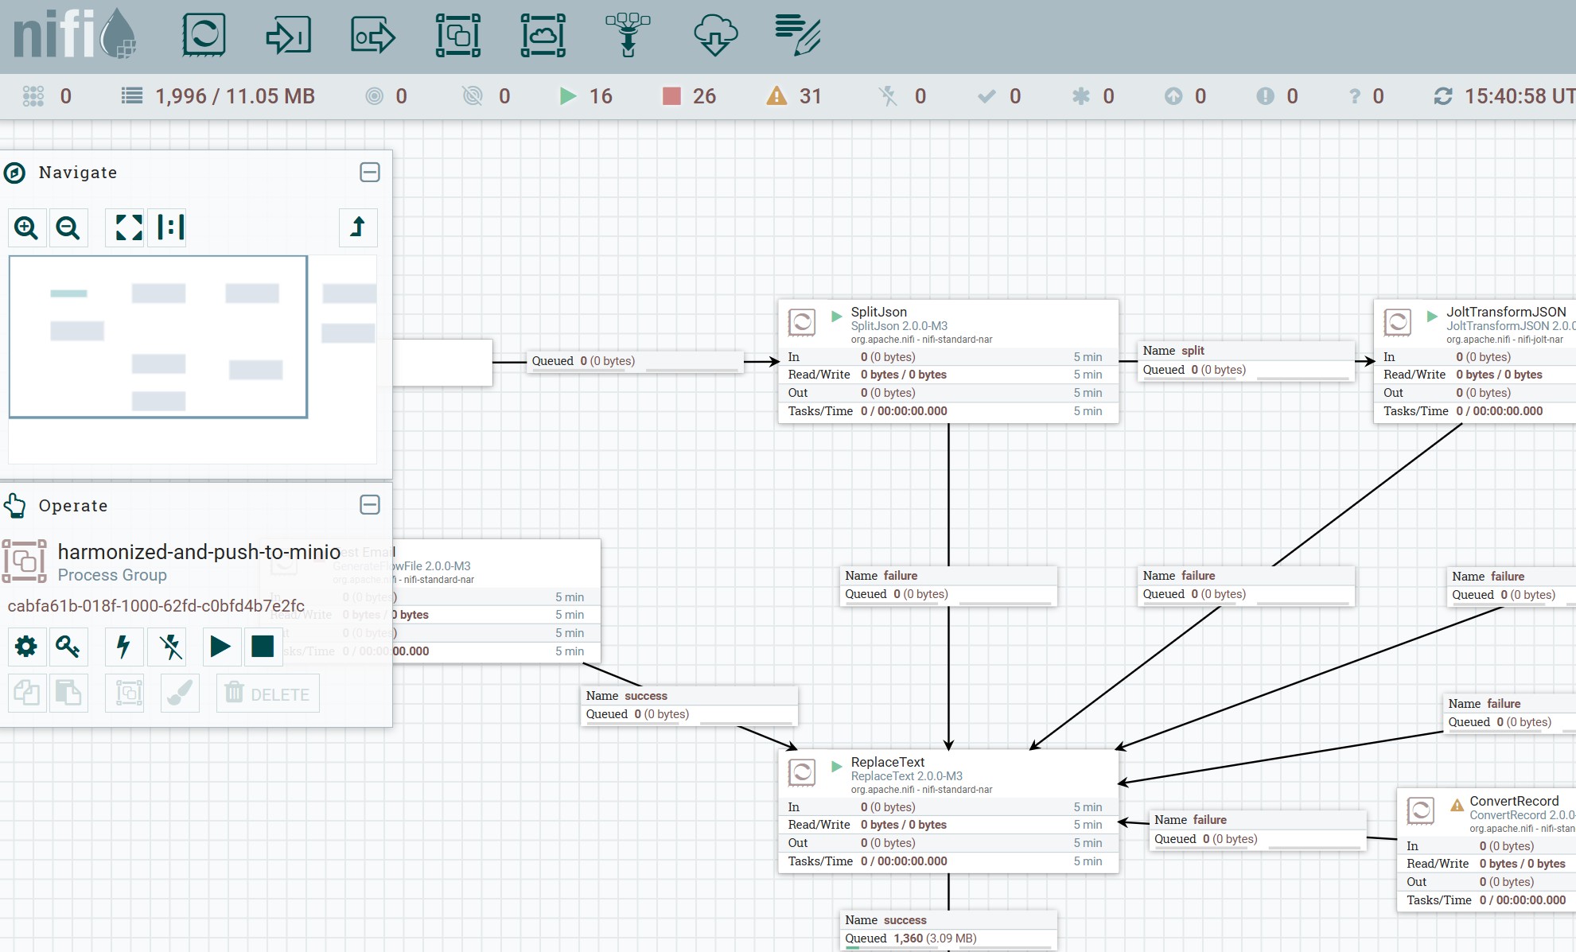
Task: Click the DELETE button
Action: coord(268,694)
